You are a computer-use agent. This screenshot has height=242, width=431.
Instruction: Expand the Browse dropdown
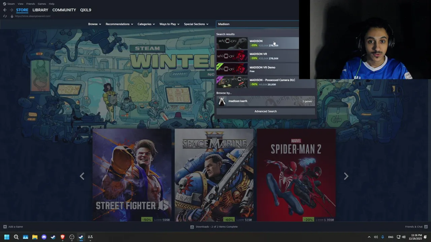click(x=95, y=24)
